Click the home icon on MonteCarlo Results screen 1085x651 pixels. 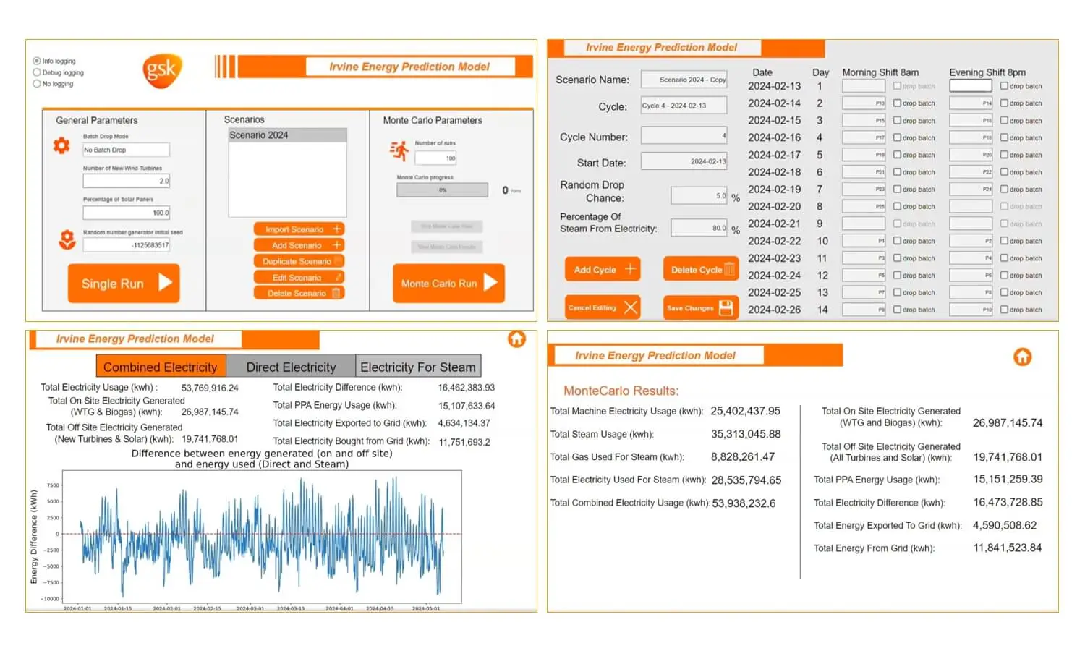(x=1022, y=357)
